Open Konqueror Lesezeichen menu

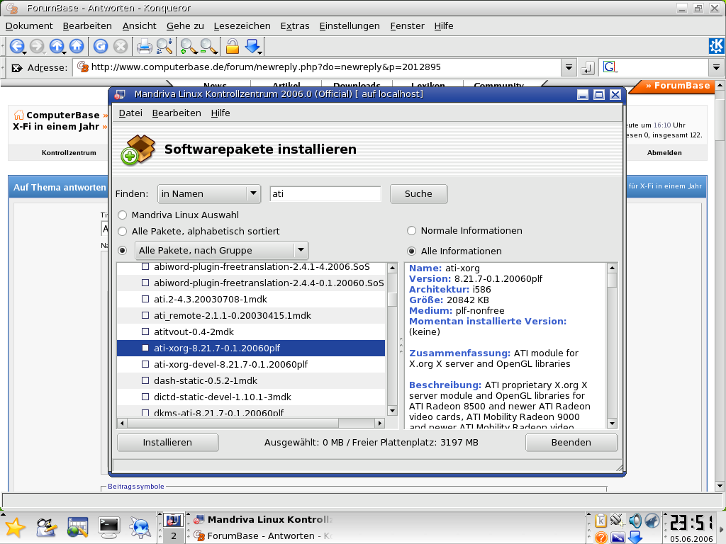pyautogui.click(x=242, y=26)
